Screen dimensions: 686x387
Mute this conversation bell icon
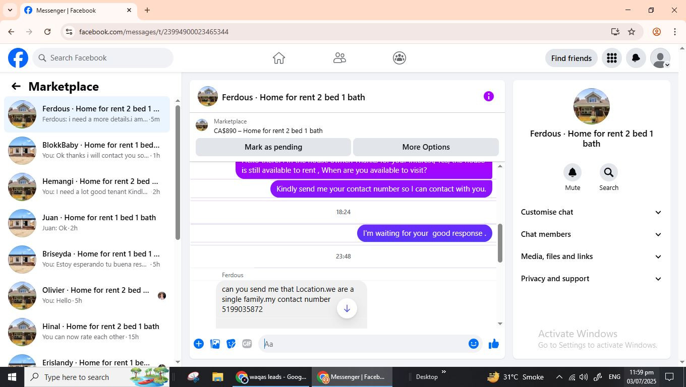(573, 172)
